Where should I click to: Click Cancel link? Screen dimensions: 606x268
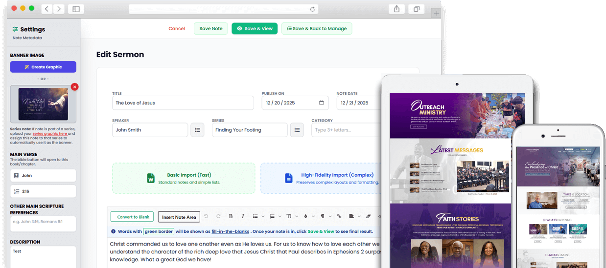(177, 29)
